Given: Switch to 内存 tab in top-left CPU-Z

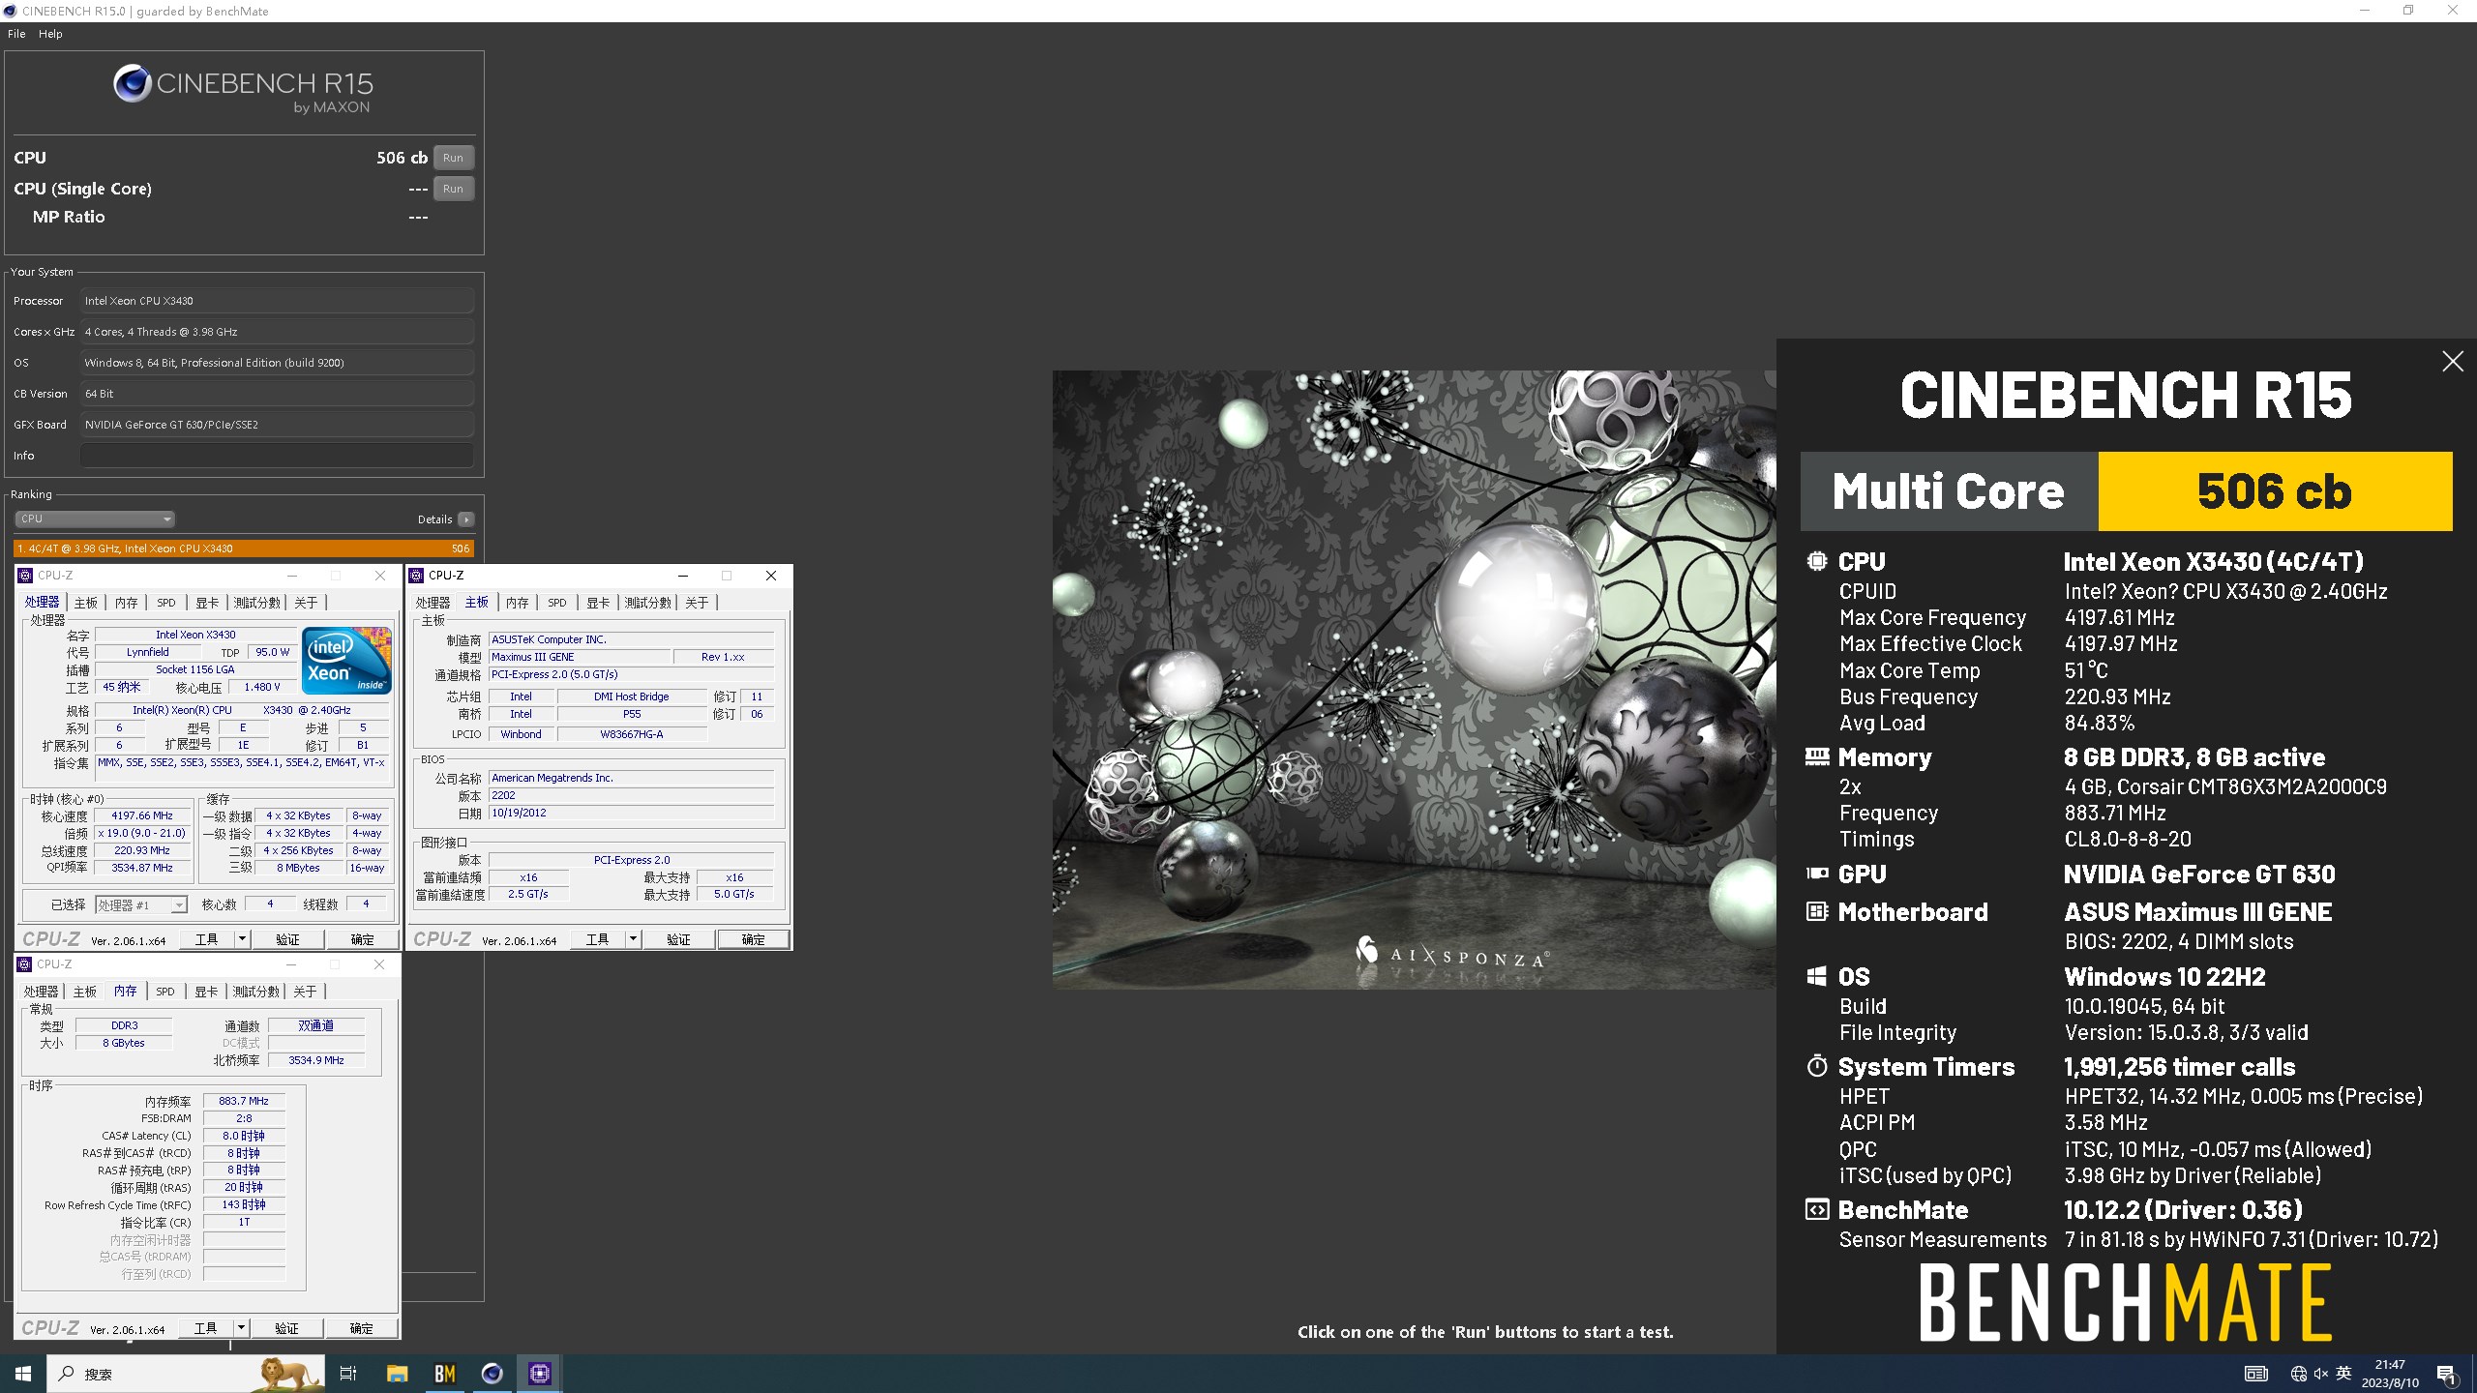Looking at the screenshot, I should tap(127, 603).
